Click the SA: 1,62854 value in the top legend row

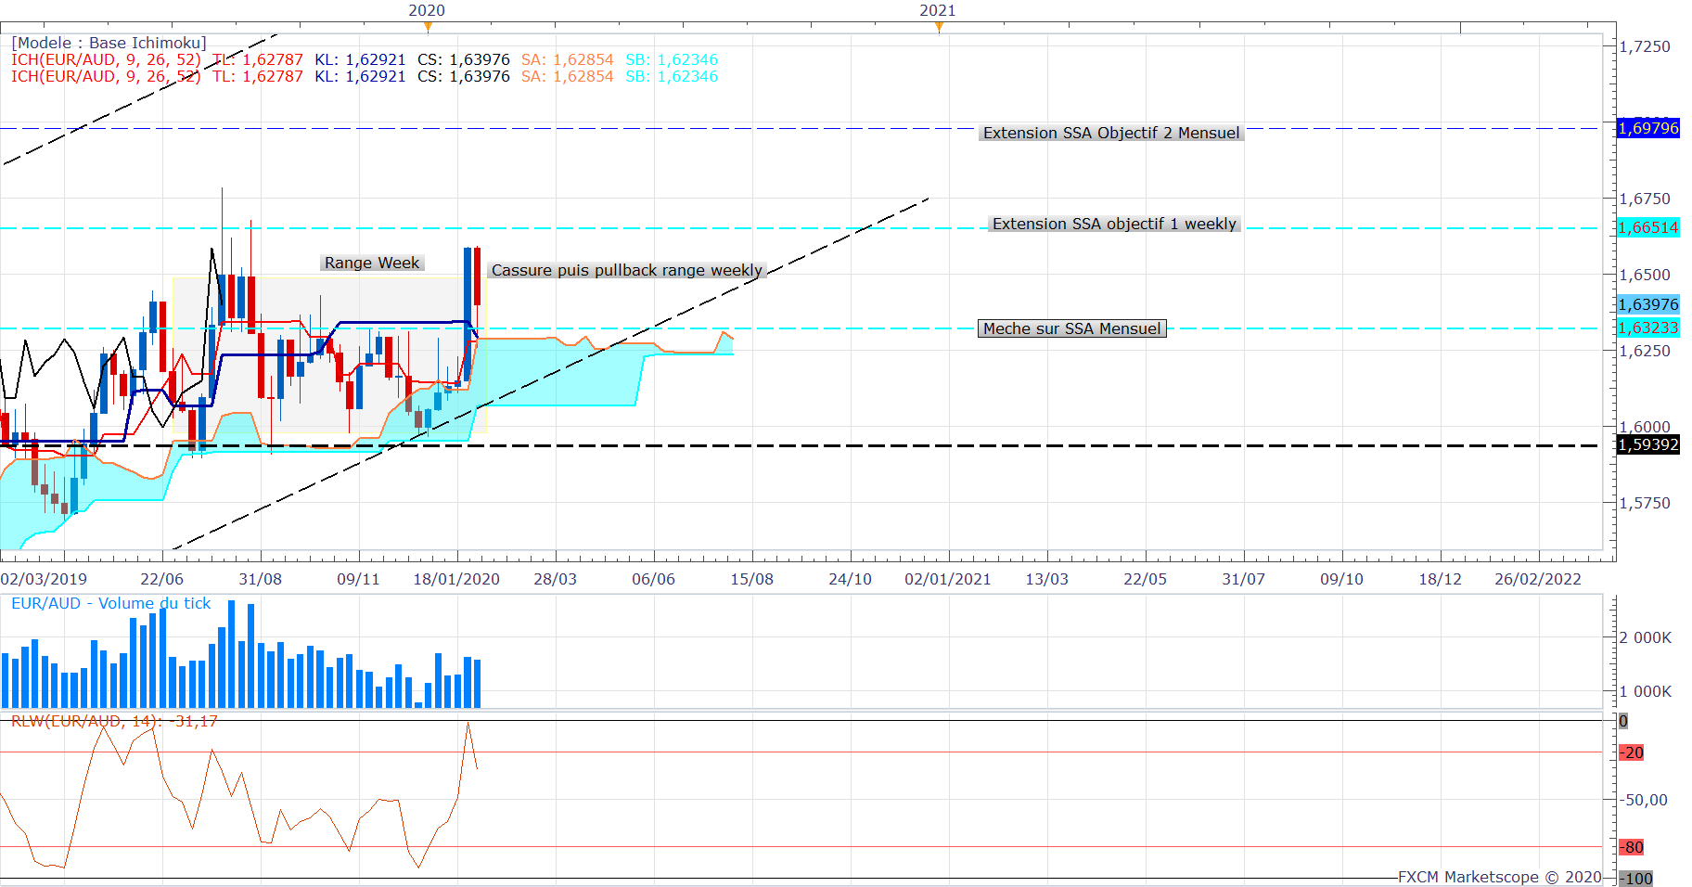point(568,59)
